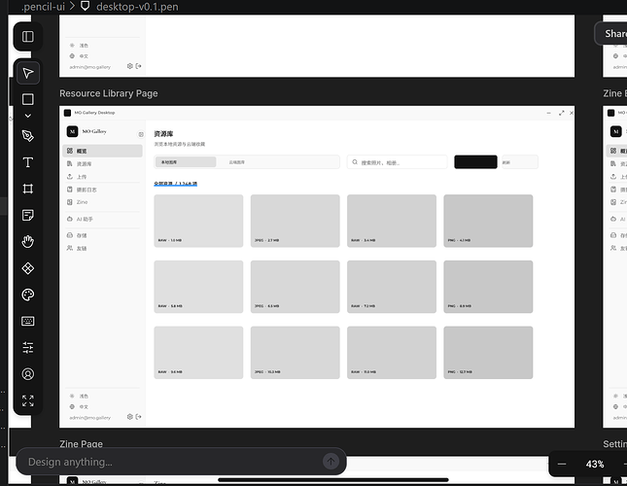Select the Resource Library Page frame label
The height and width of the screenshot is (486, 627).
(x=108, y=93)
